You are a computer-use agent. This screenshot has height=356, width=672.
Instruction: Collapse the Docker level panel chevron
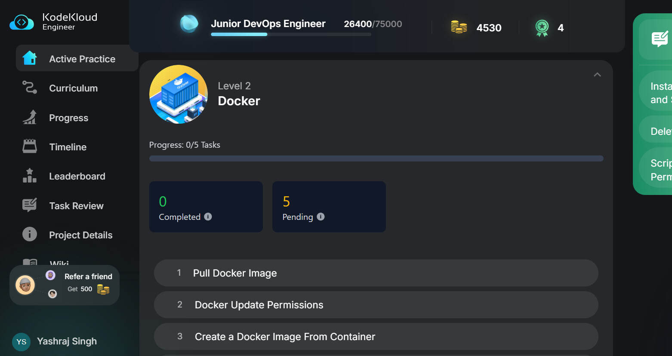point(597,75)
